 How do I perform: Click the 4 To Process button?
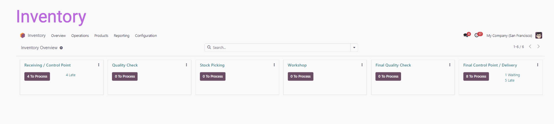(37, 76)
